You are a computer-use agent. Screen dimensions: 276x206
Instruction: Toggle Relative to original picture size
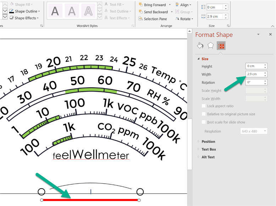204,114
